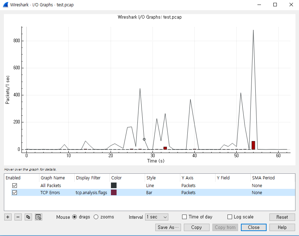Disable the TCP Errors graph checkbox
The image size is (299, 236).
click(x=14, y=193)
